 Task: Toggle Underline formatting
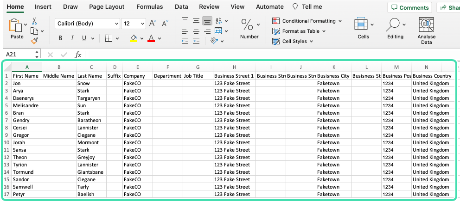click(84, 38)
